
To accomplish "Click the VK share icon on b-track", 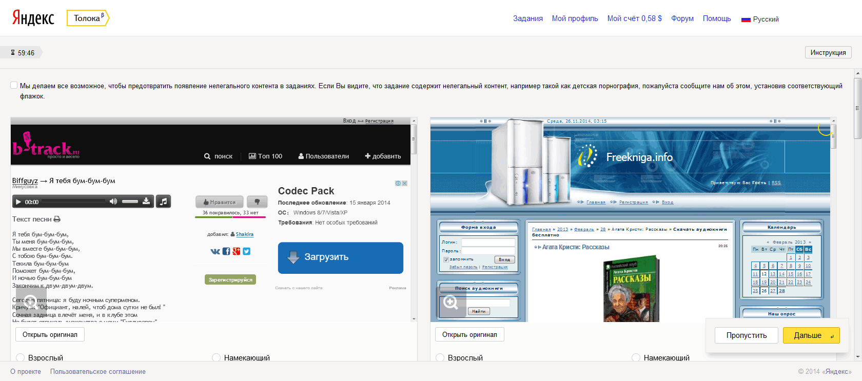I will 215,251.
